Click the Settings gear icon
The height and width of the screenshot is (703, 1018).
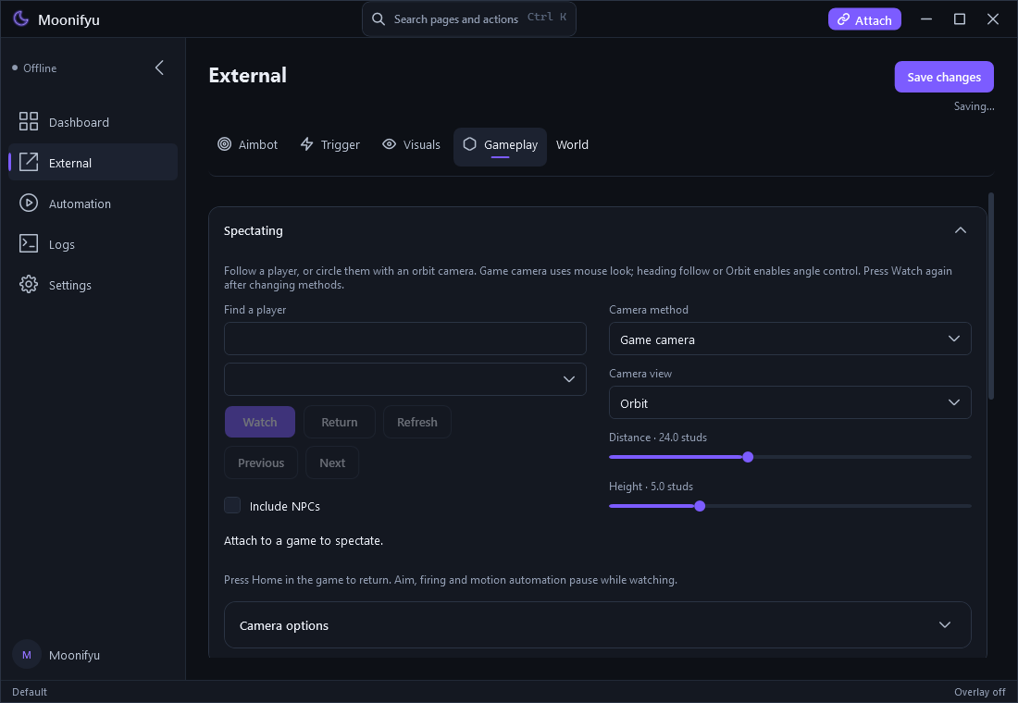pos(29,284)
